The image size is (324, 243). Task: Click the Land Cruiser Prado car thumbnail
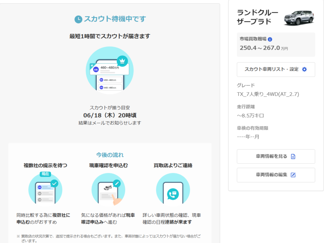pyautogui.click(x=299, y=18)
